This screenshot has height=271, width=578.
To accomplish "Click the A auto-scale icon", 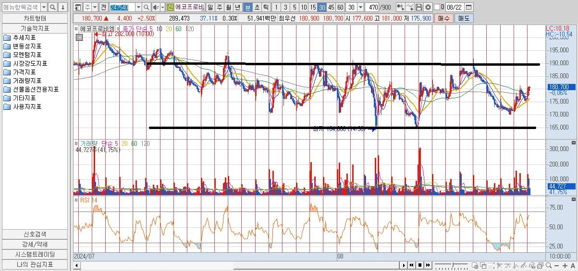I will [573, 265].
